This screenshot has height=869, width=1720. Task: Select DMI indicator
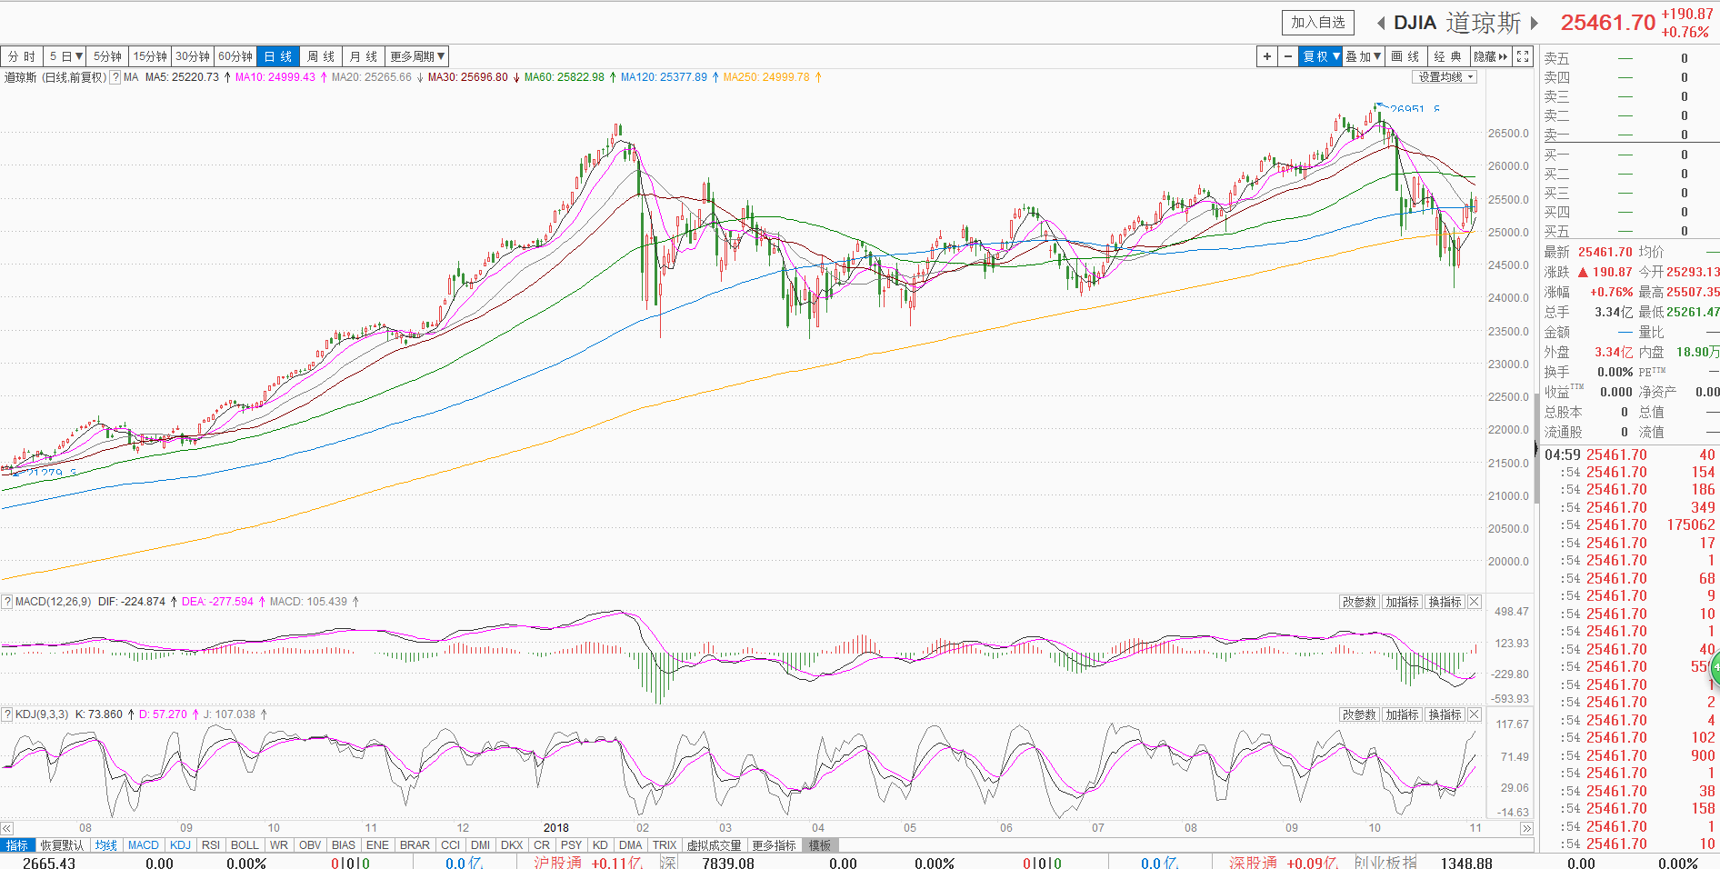[x=481, y=845]
